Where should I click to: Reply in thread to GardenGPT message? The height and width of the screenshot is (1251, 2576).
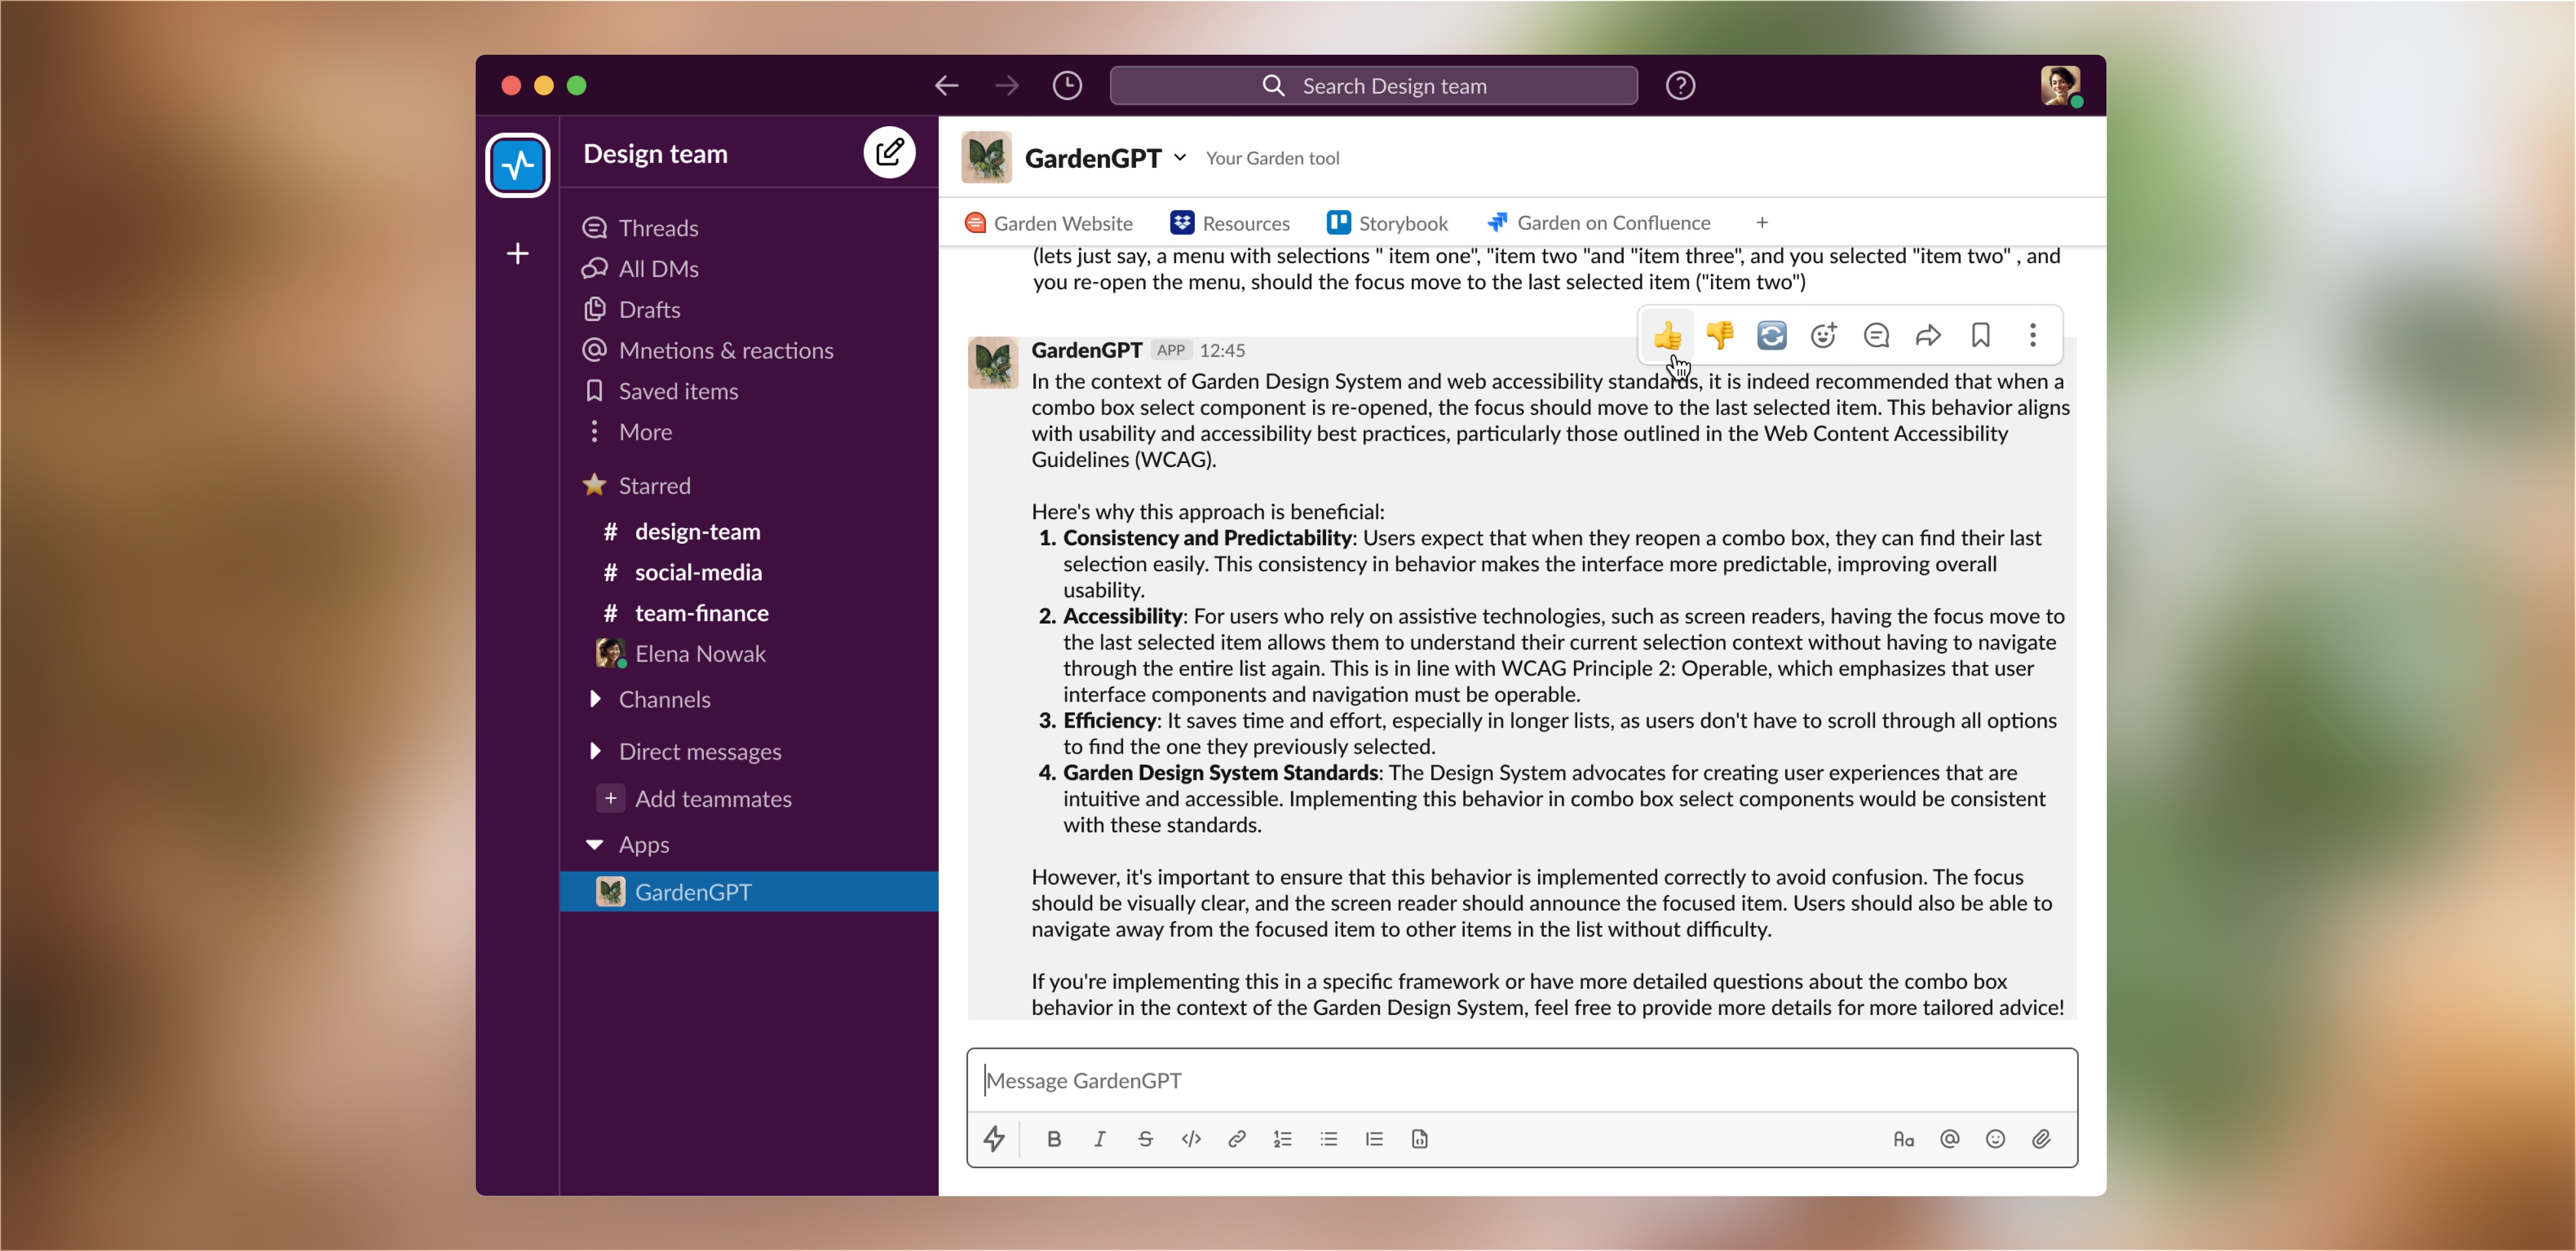click(x=1876, y=335)
